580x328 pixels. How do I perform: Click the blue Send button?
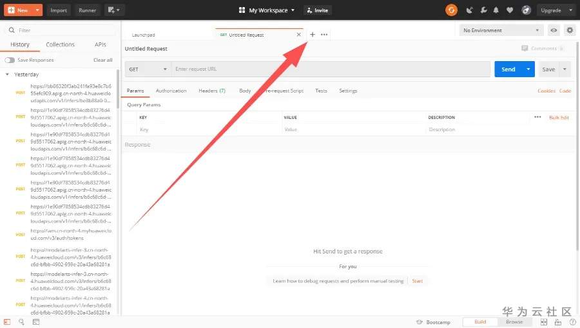(x=508, y=69)
